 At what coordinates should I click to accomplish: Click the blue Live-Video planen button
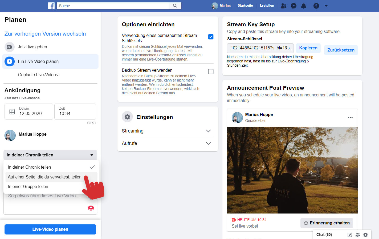click(x=50, y=229)
